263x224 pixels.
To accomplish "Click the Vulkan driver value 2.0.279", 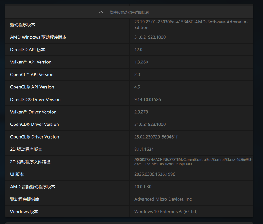I will pyautogui.click(x=141, y=112).
